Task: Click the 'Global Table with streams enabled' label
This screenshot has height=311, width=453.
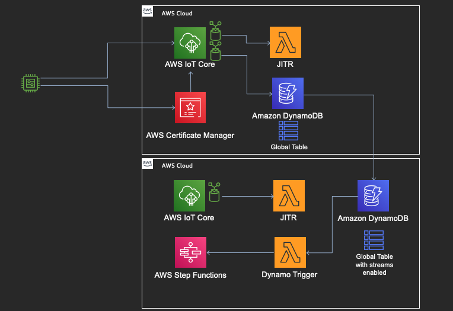Action: [374, 265]
